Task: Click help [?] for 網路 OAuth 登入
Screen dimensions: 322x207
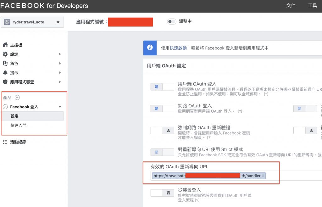Action: click(x=240, y=111)
